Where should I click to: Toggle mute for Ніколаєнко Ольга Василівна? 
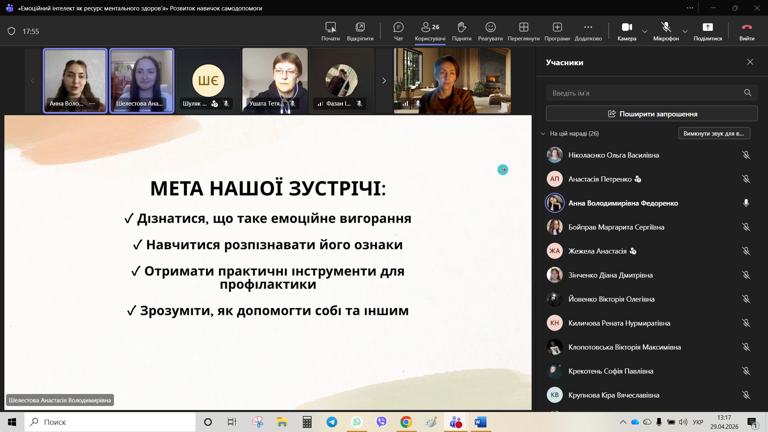746,155
